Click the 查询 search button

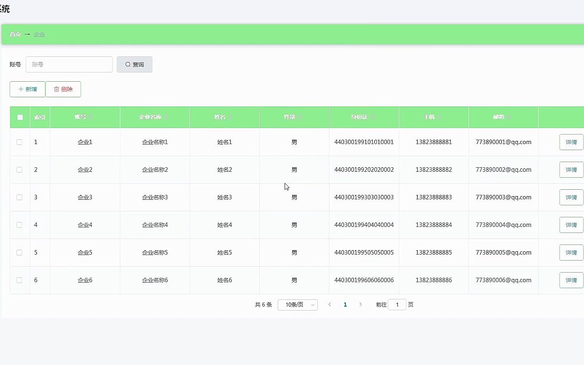[134, 64]
